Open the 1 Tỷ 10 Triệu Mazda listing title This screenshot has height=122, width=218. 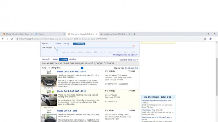click(71, 91)
